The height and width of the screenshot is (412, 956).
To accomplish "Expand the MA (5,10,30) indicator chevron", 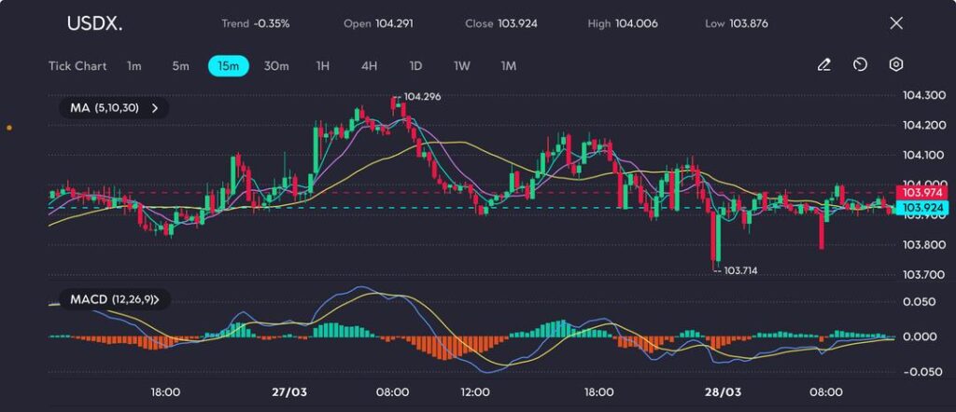I will (x=155, y=108).
